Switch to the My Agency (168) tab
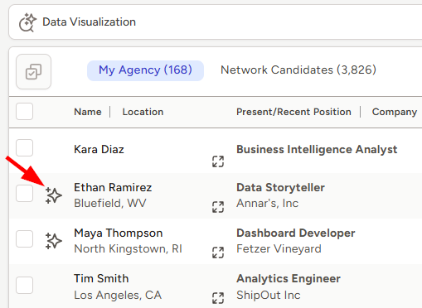 click(145, 70)
